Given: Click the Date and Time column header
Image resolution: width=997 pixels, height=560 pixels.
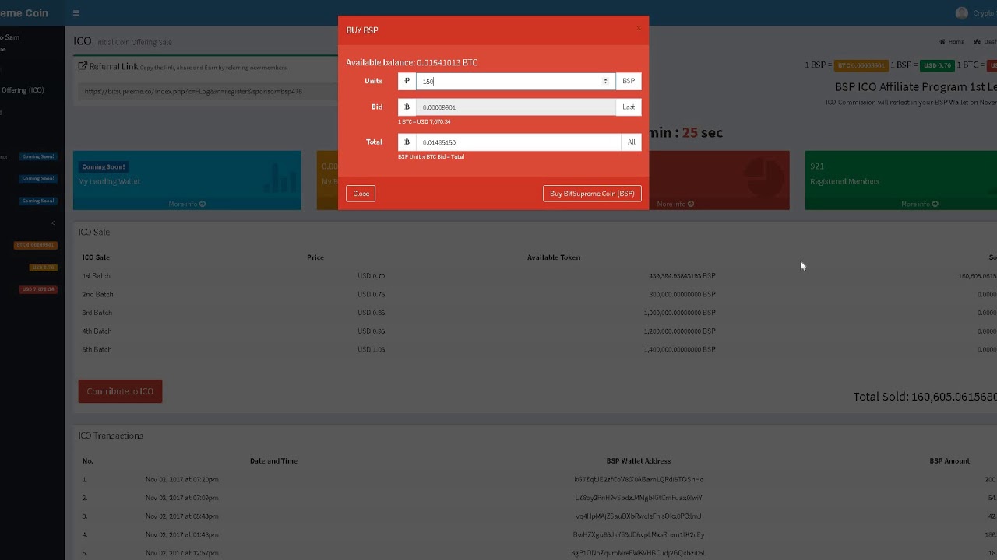Looking at the screenshot, I should coord(273,461).
